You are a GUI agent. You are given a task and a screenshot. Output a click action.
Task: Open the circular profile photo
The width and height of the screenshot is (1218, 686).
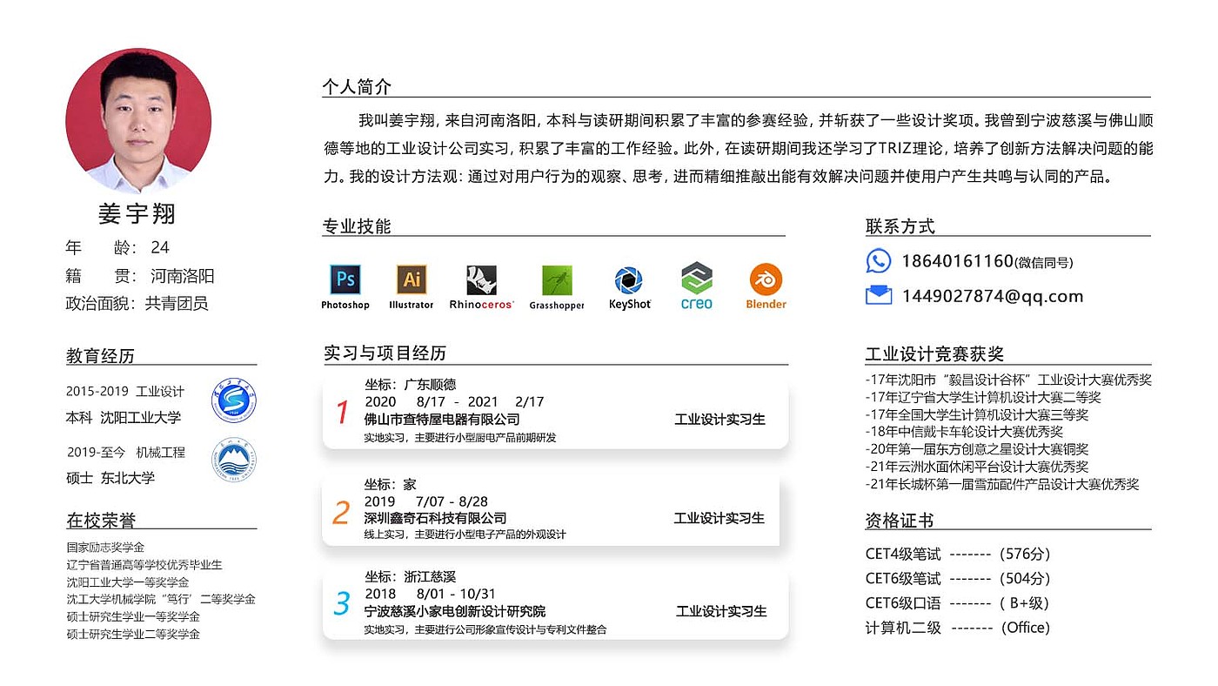pyautogui.click(x=137, y=121)
